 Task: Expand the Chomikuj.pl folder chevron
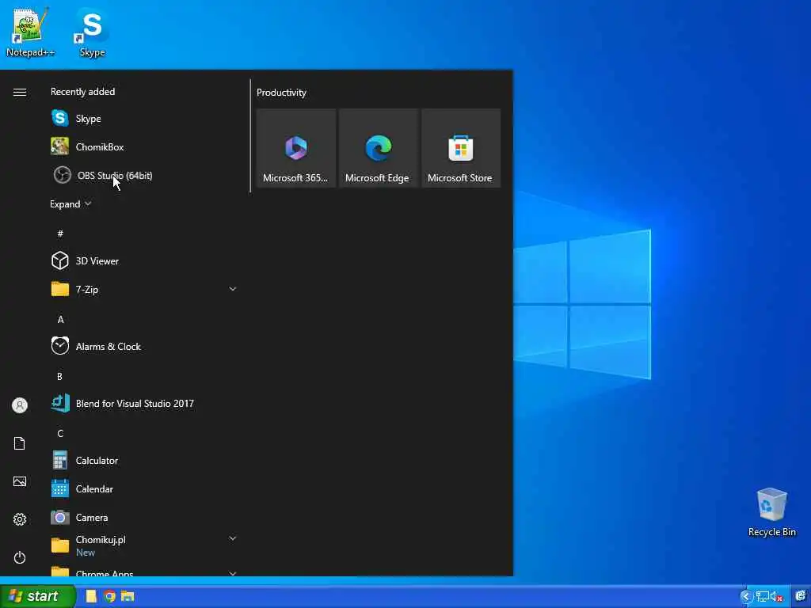coord(233,538)
